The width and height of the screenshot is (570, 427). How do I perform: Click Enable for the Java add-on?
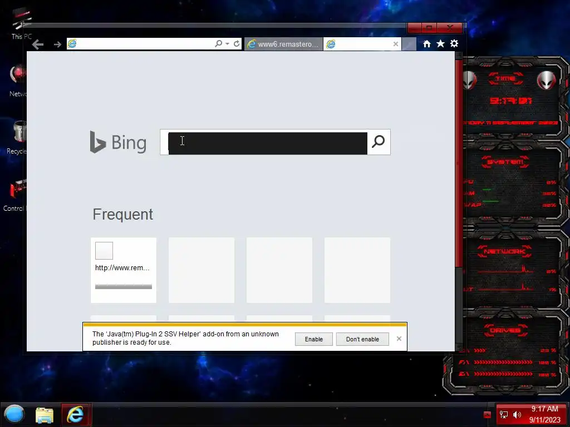tap(314, 339)
